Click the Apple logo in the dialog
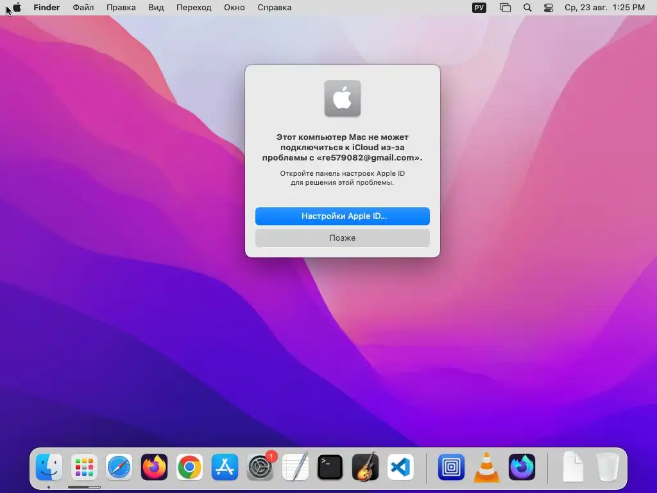Image resolution: width=657 pixels, height=493 pixels. [x=343, y=98]
